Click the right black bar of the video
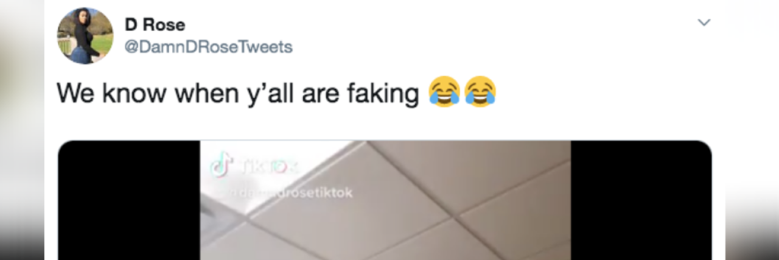779x260 pixels. [641, 200]
